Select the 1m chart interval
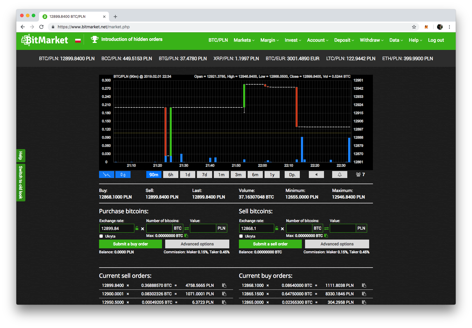 tap(221, 175)
